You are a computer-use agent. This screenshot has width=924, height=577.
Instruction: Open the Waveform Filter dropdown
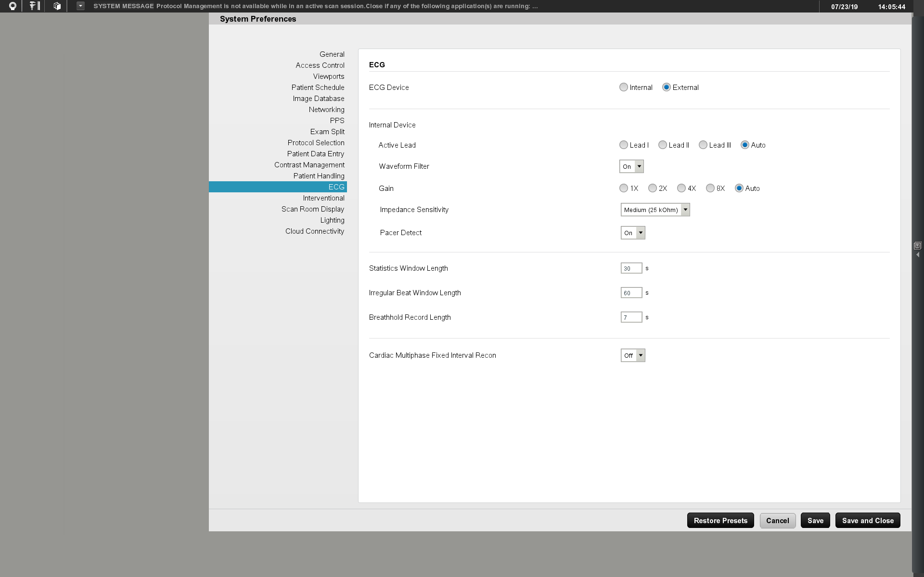pyautogui.click(x=631, y=166)
